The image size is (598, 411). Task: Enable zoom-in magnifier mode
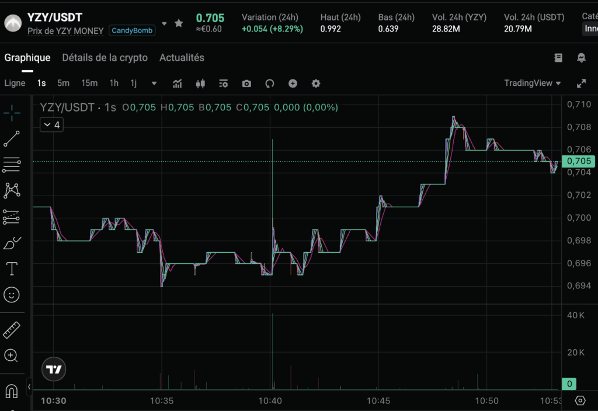coord(12,356)
